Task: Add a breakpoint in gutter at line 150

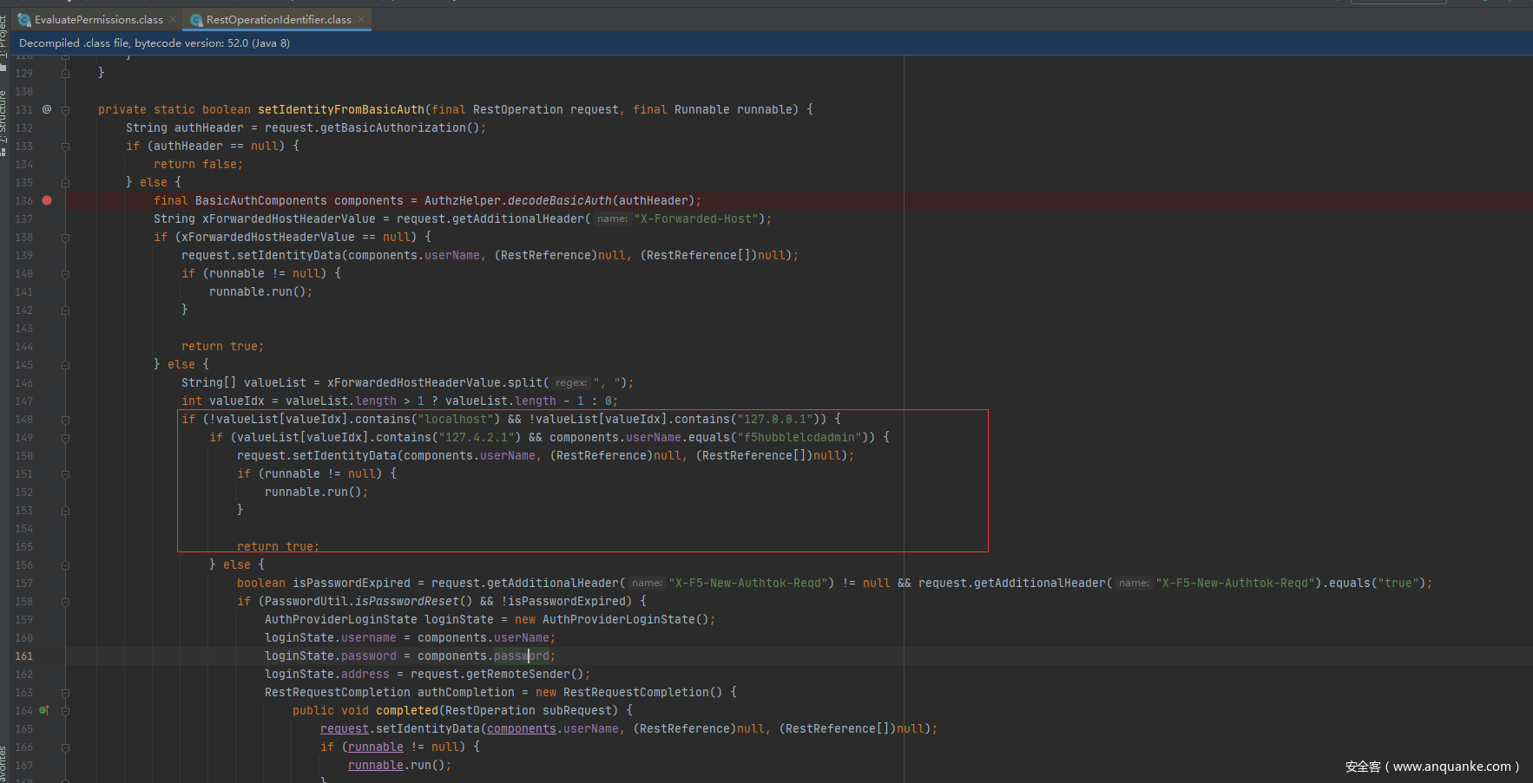Action: [47, 456]
